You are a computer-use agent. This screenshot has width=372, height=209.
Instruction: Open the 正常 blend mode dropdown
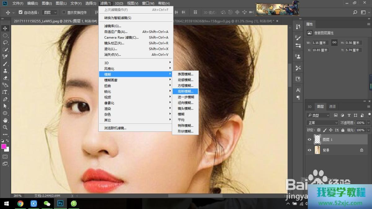point(322,123)
